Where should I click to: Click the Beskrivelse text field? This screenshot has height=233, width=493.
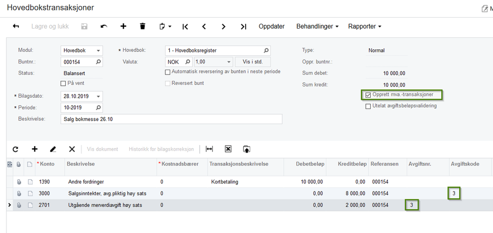pyautogui.click(x=171, y=119)
